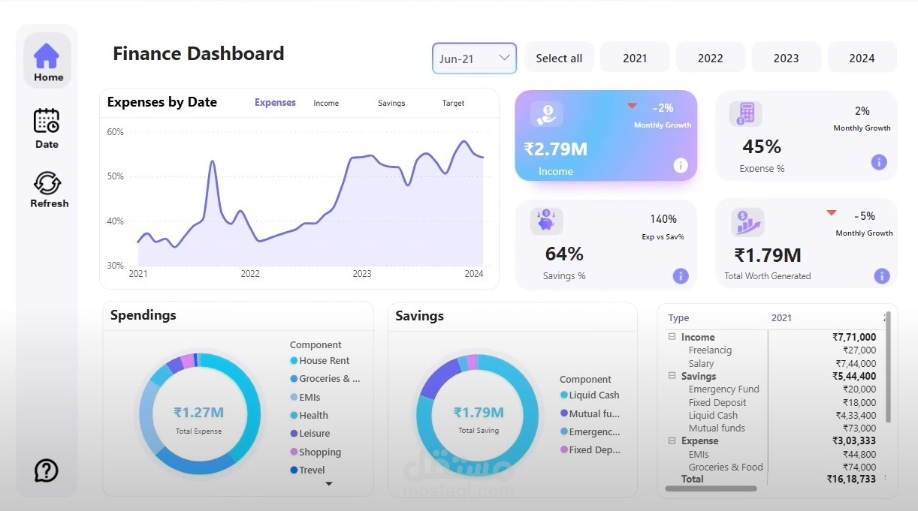Viewport: 918px width, 511px height.
Task: Select House Rent legend color dot
Action: click(294, 361)
